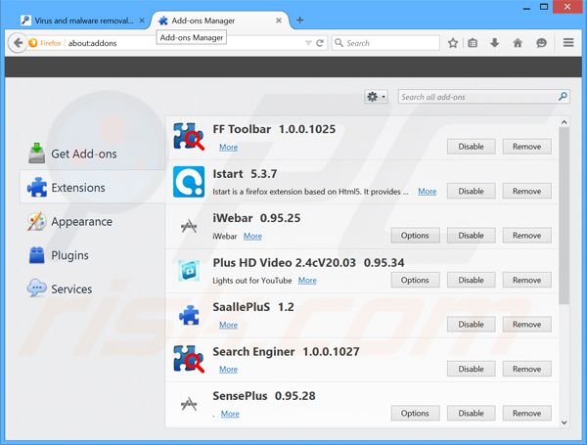This screenshot has width=587, height=445.
Task: Remove the SensePlus extension
Action: coord(526,413)
